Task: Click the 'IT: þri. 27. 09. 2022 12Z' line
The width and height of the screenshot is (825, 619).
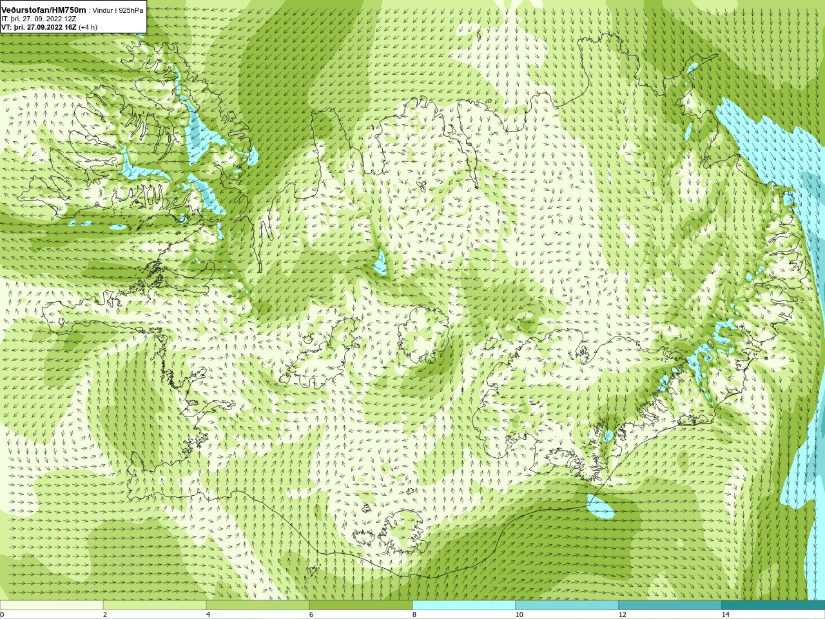Action: [x=39, y=19]
